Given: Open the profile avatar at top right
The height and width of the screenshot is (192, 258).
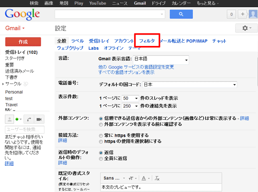Looking at the screenshot, I should (x=252, y=15).
